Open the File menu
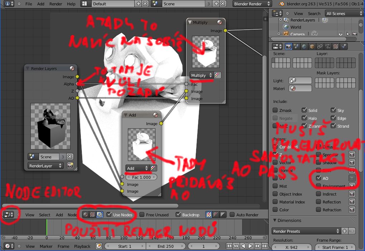Image resolution: width=365 pixels, height=251 pixels. [x=29, y=4]
